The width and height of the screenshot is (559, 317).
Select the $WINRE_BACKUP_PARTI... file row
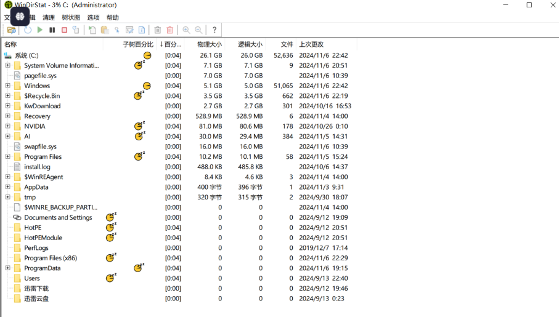pyautogui.click(x=60, y=207)
